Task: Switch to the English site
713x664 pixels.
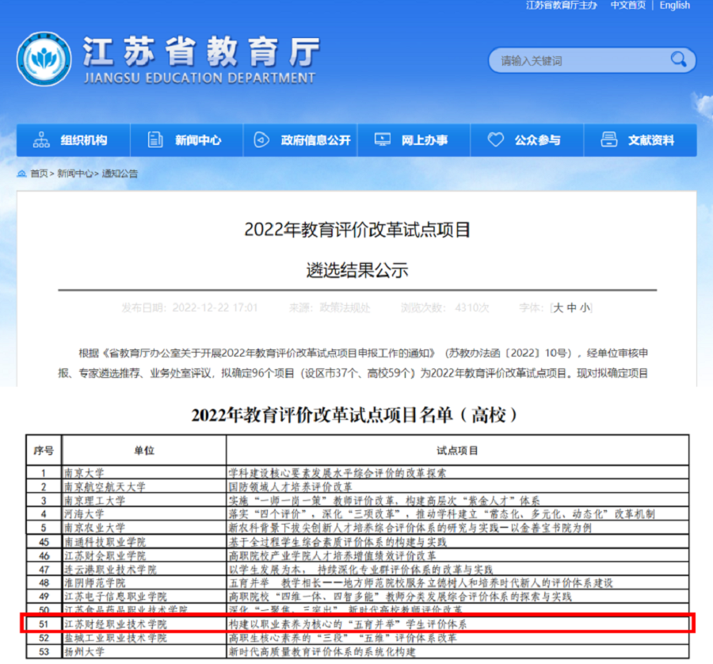Action: tap(675, 6)
